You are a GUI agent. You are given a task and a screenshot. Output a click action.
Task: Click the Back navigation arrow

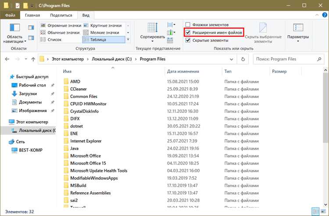click(x=7, y=59)
